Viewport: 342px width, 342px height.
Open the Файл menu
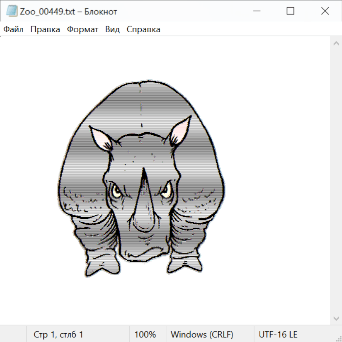coord(14,30)
